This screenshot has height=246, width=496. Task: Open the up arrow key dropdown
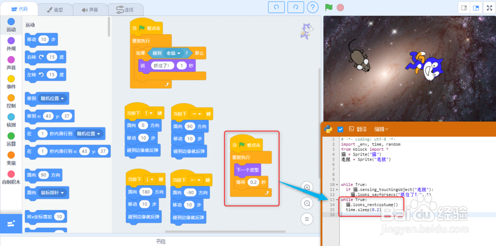pos(148,113)
